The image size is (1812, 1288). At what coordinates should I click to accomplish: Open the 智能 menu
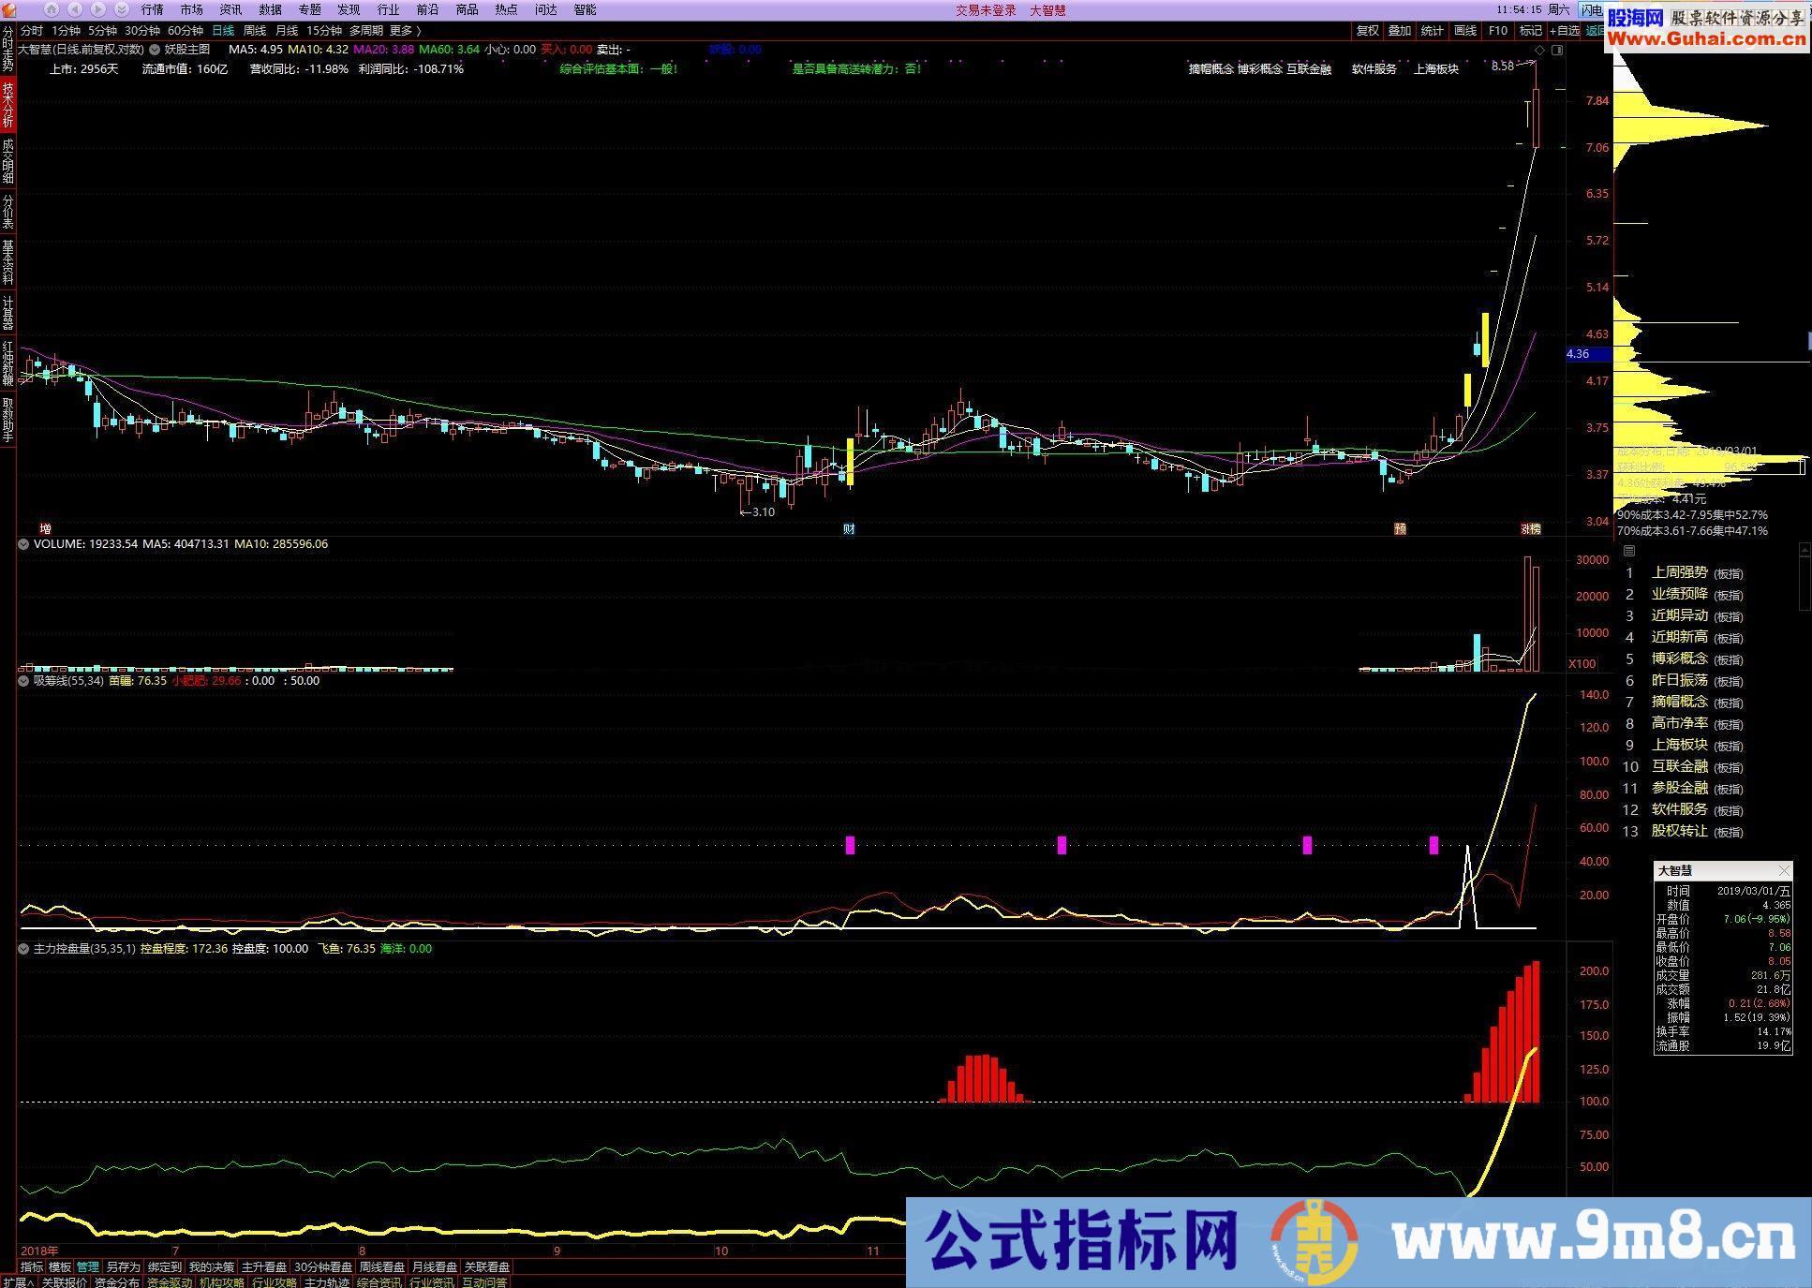(x=585, y=9)
